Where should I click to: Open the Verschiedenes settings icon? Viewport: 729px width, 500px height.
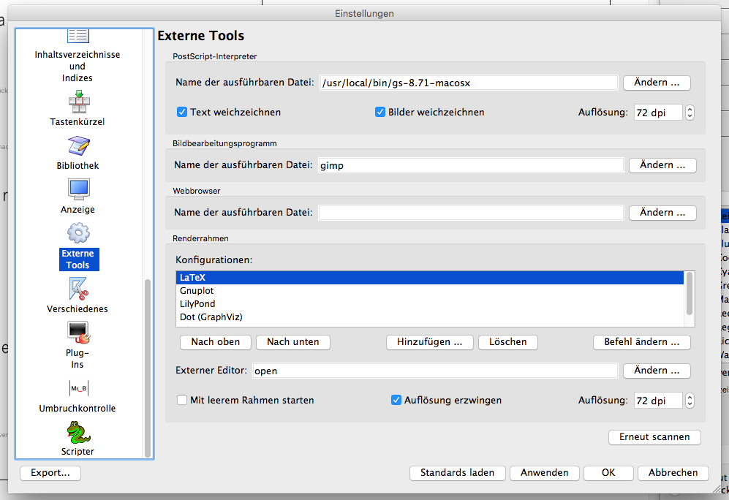(78, 287)
